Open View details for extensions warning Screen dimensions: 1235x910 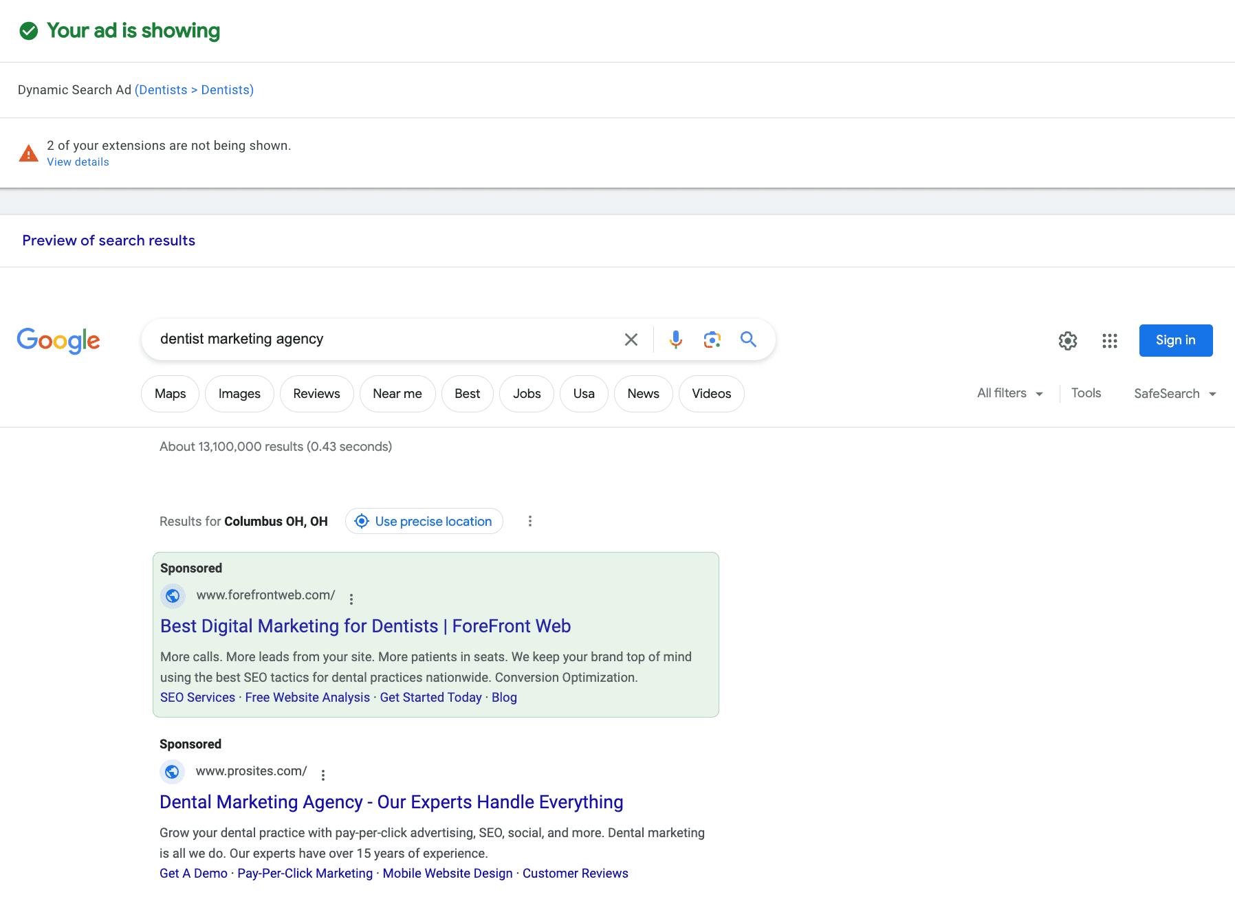[x=78, y=162]
